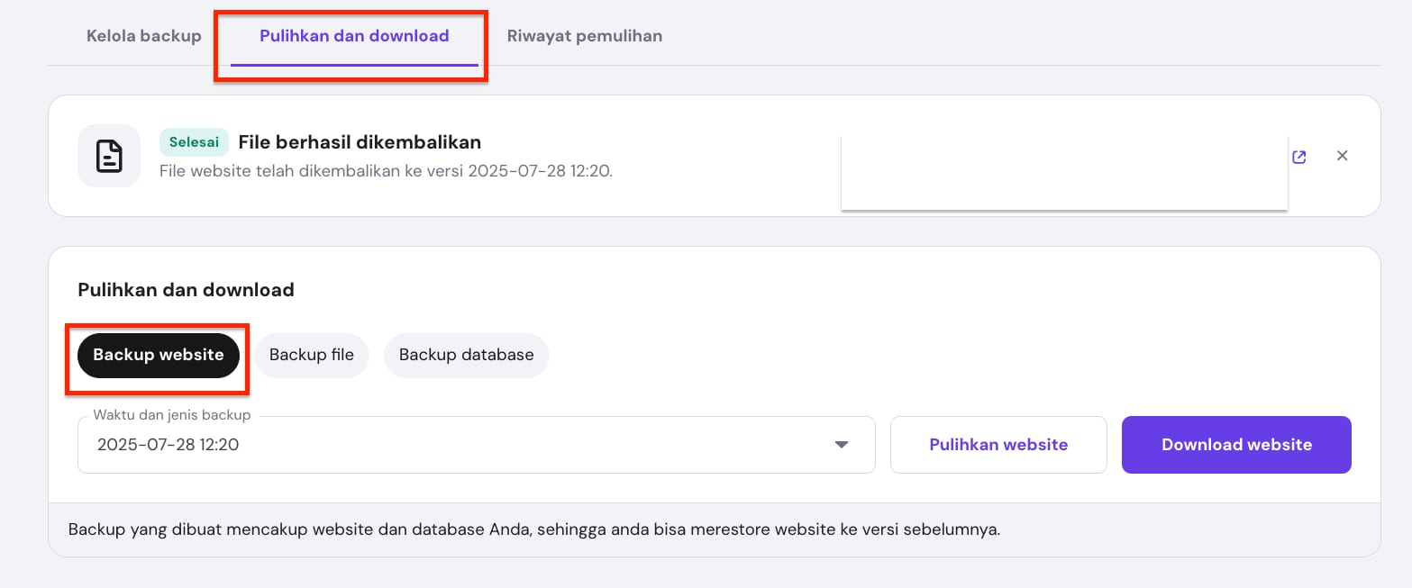
Task: Click the green Selesai status badge
Action: point(193,142)
